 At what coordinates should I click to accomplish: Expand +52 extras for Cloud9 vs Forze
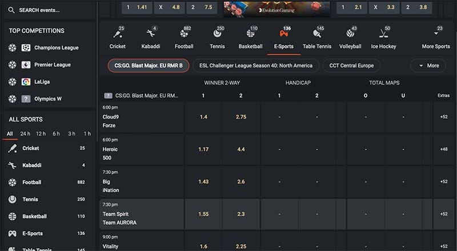click(x=444, y=117)
